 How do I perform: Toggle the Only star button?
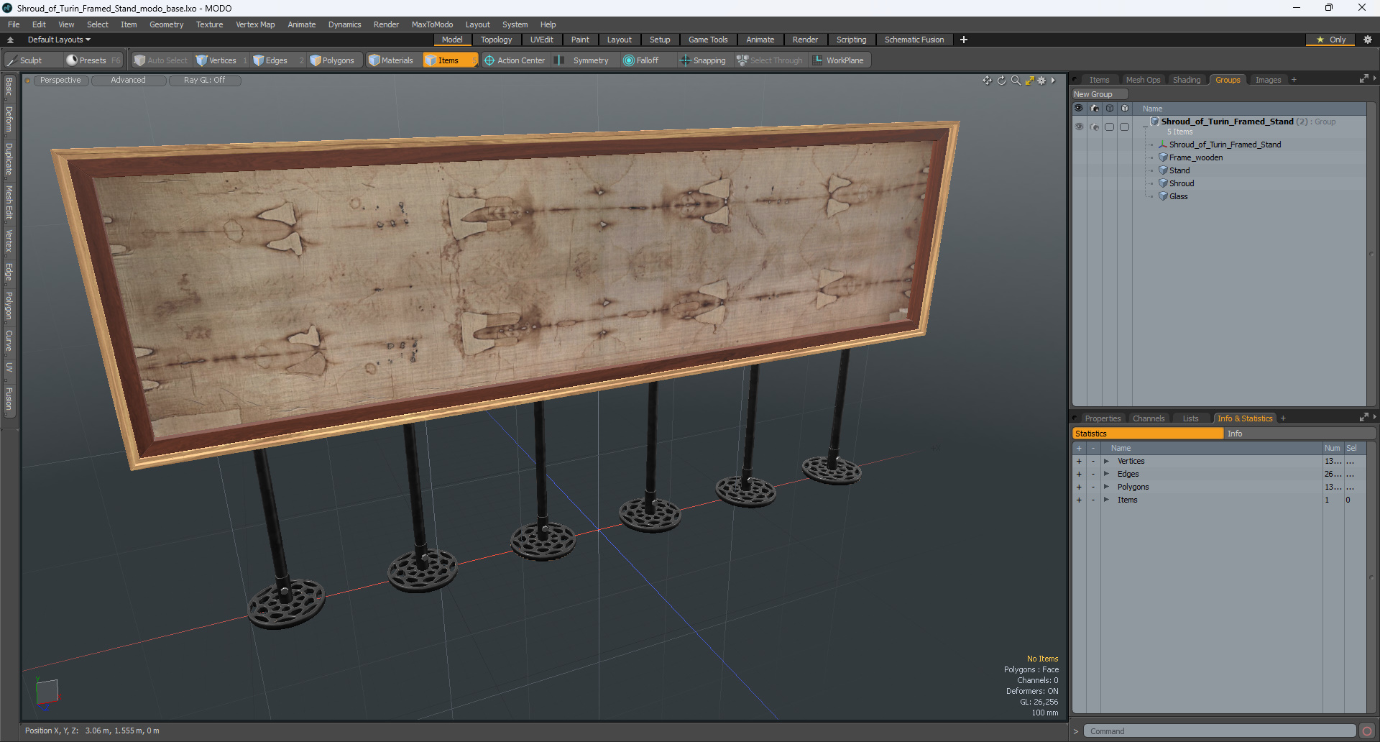point(1330,40)
